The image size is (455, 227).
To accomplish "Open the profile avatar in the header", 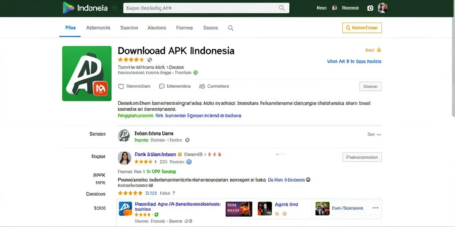I will pyautogui.click(x=383, y=8).
